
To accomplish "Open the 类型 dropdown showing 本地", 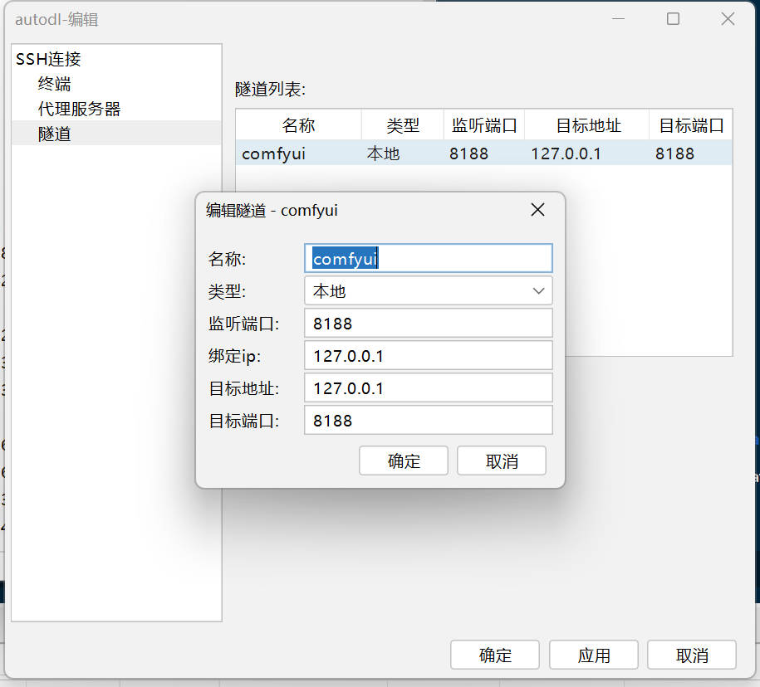I will click(429, 291).
